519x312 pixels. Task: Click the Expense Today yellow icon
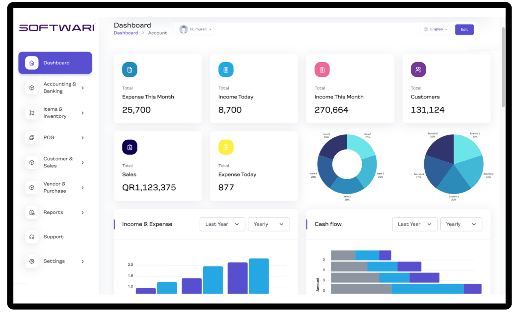[226, 147]
